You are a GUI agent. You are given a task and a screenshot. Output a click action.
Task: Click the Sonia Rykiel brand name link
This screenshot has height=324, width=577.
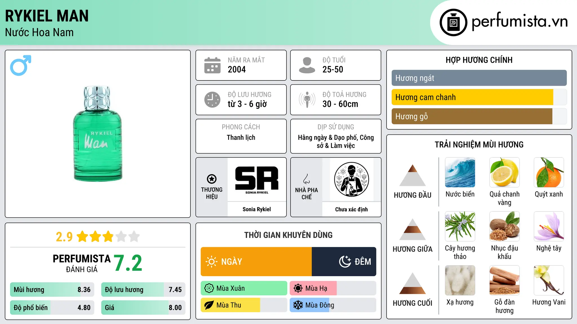coord(257,209)
